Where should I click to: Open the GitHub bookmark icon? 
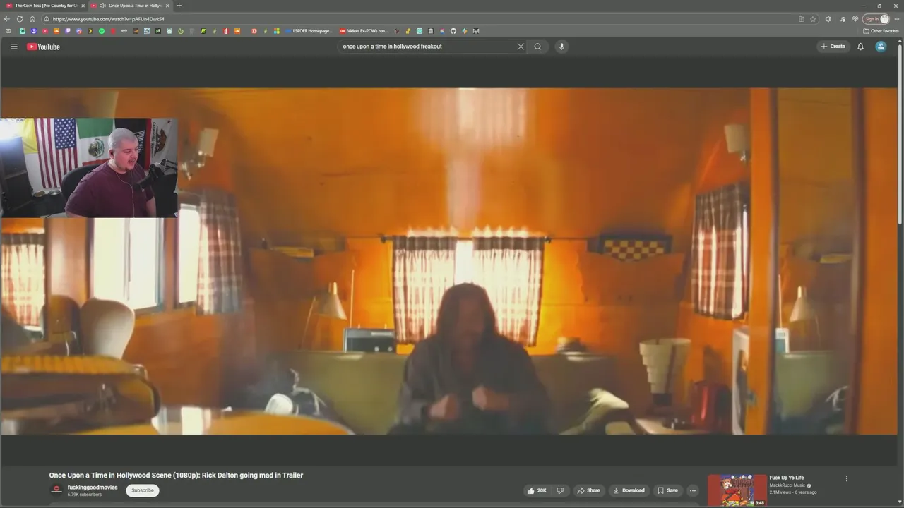[x=453, y=31]
